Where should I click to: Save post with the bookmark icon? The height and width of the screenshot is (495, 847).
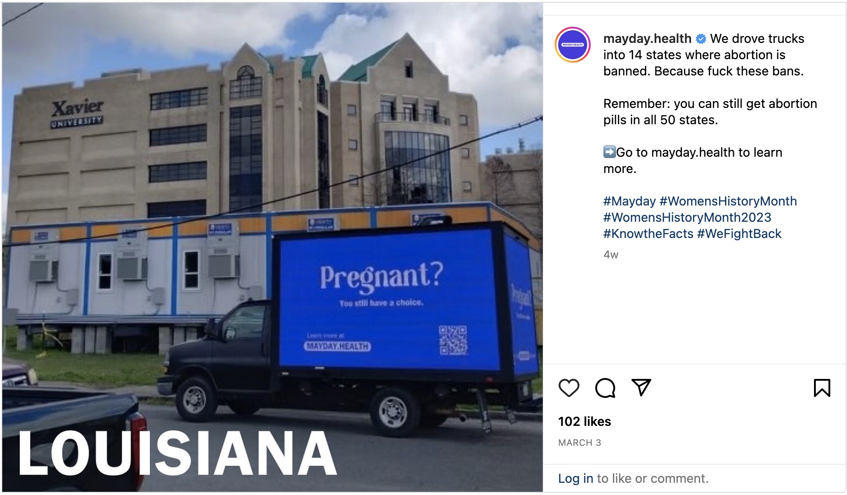click(822, 388)
